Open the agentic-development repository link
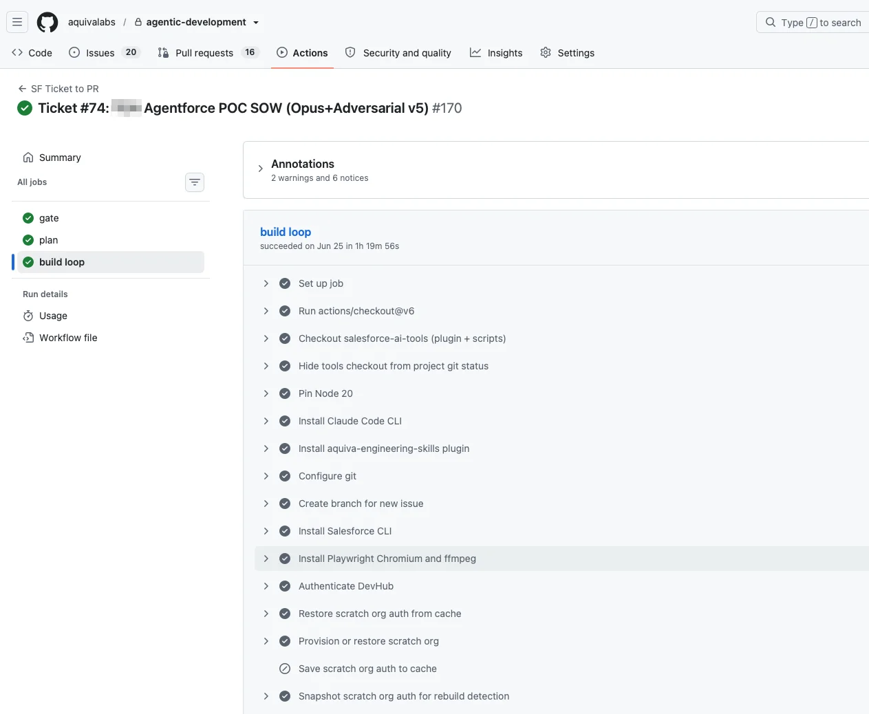 [x=196, y=22]
